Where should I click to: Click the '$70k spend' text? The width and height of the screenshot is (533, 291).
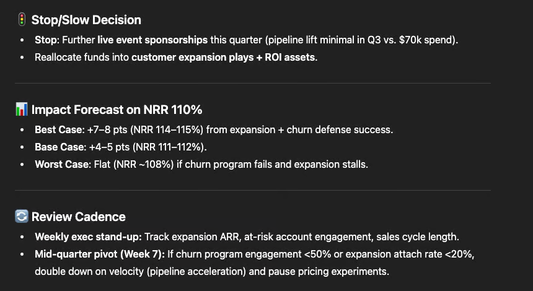tap(427, 40)
